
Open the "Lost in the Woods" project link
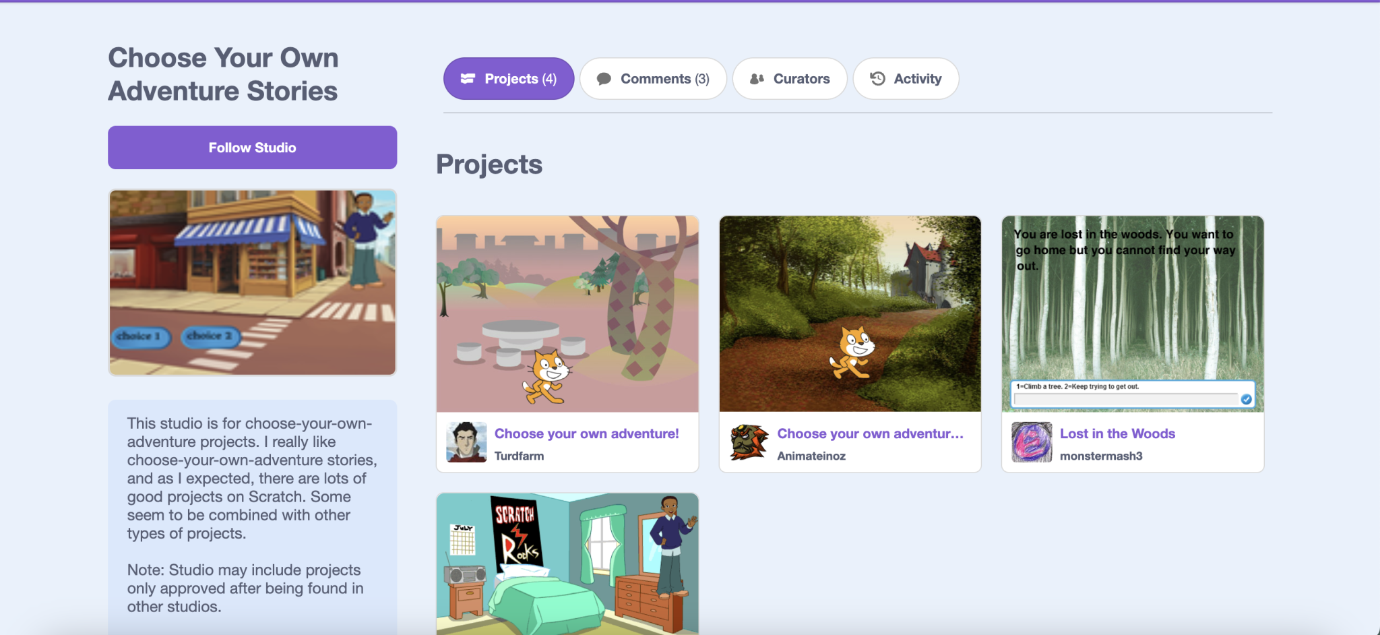pos(1117,433)
